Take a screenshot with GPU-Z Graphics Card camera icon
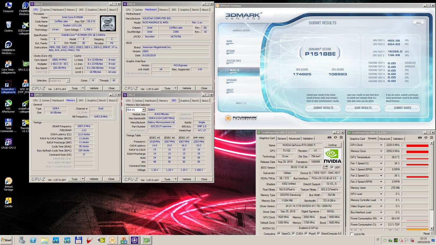Viewport: 436px width, 245px height. pyautogui.click(x=329, y=137)
